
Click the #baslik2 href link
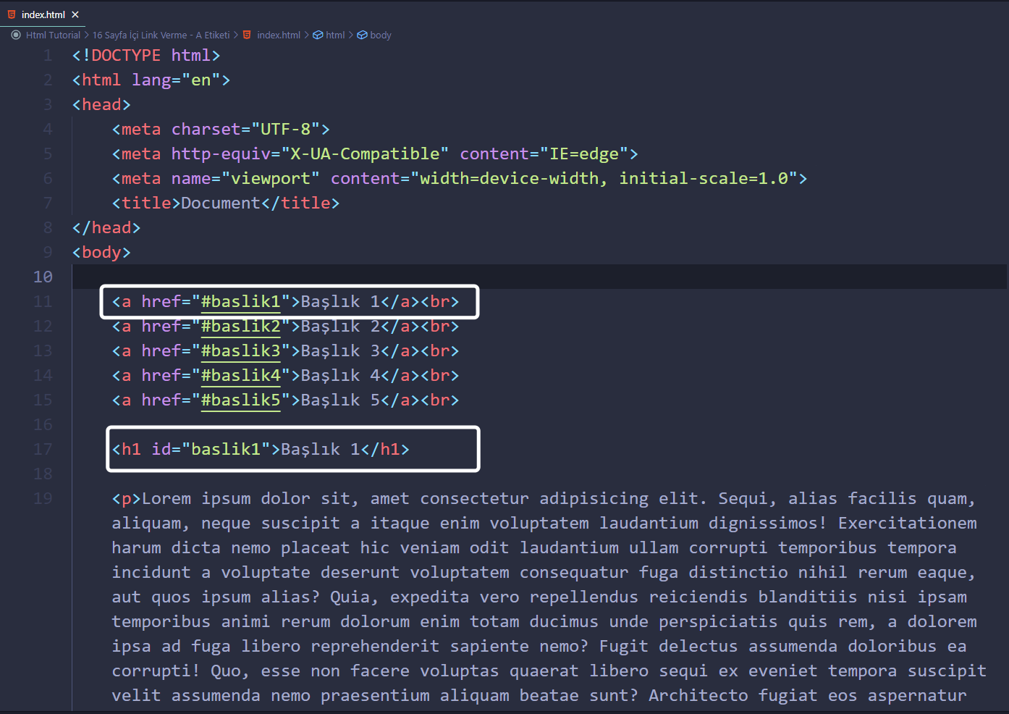click(x=240, y=327)
